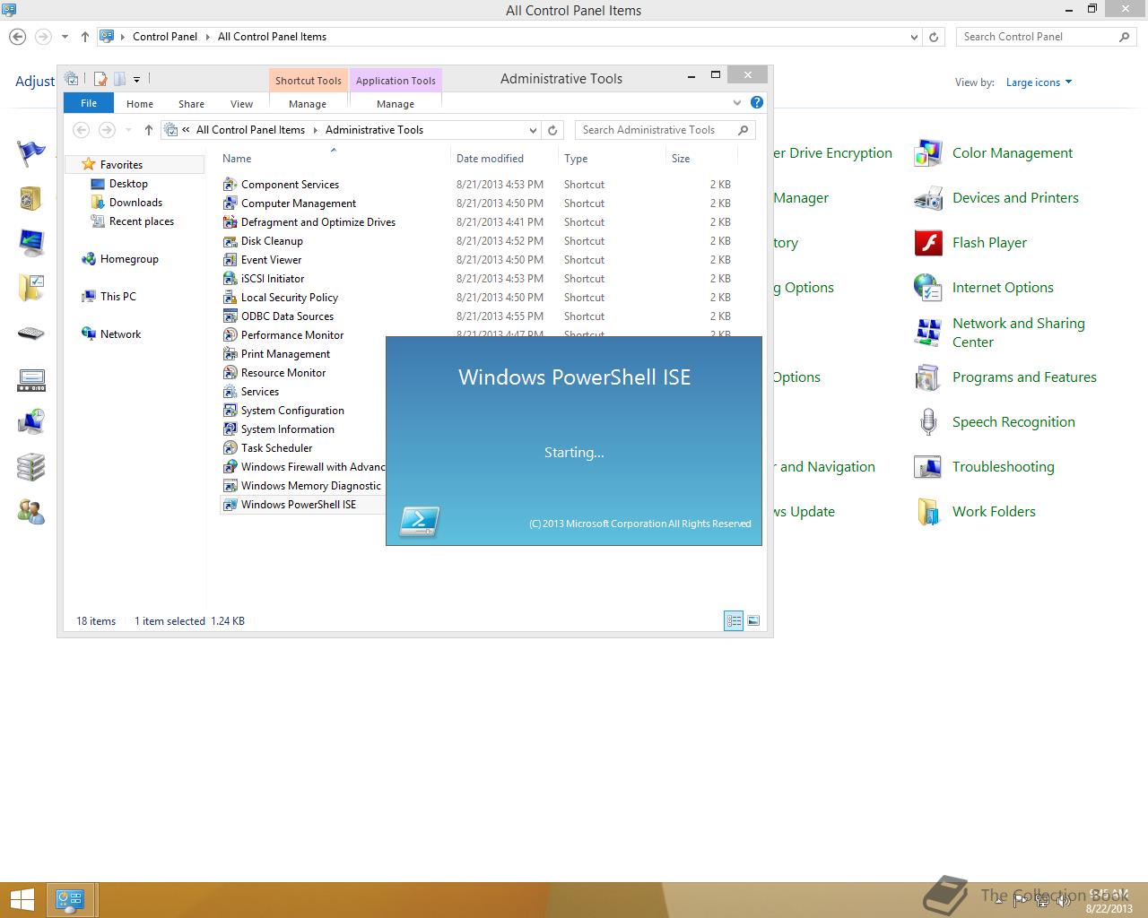Select the Event Viewer icon
The width and height of the screenshot is (1148, 918).
pos(230,260)
